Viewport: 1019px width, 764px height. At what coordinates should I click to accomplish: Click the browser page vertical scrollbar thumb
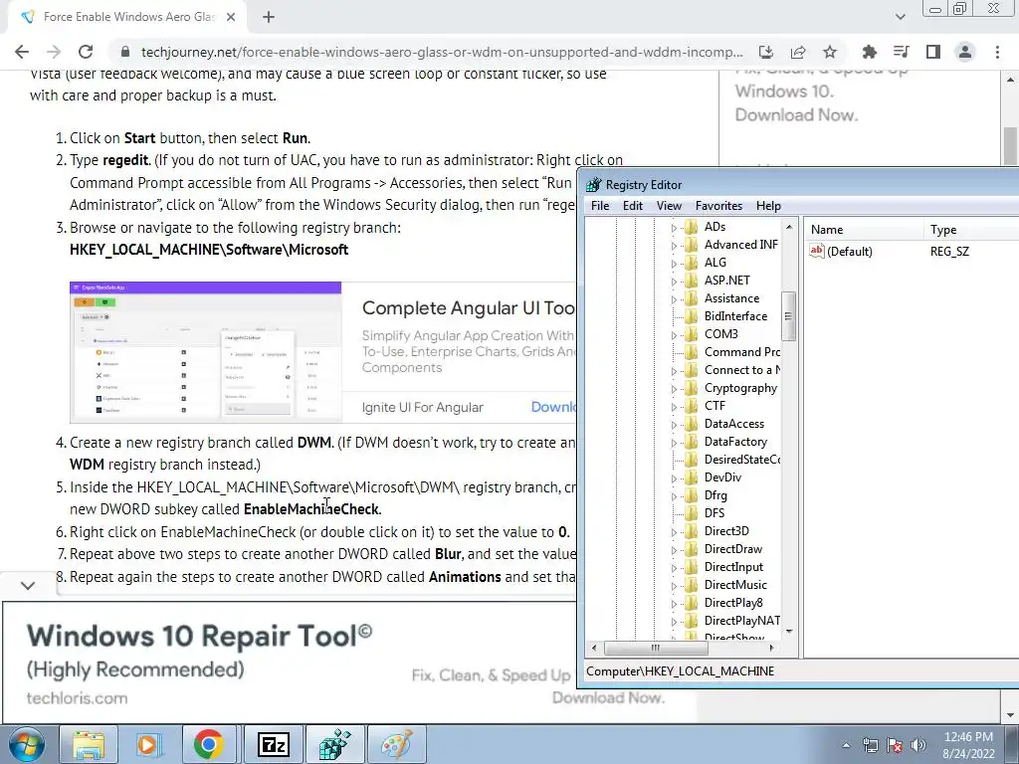click(1011, 146)
